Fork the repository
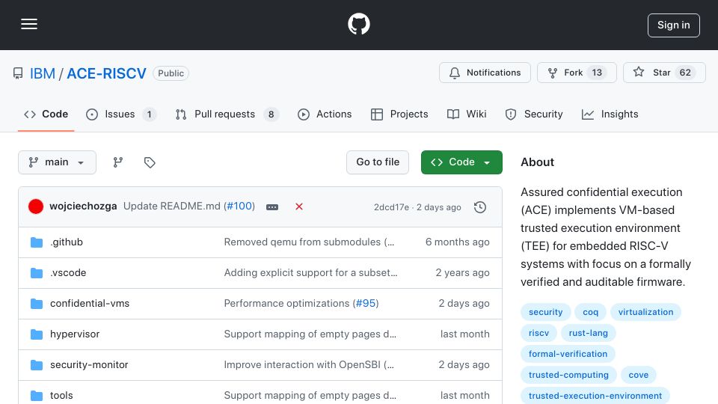Viewport: 718px width, 404px height. click(x=577, y=73)
